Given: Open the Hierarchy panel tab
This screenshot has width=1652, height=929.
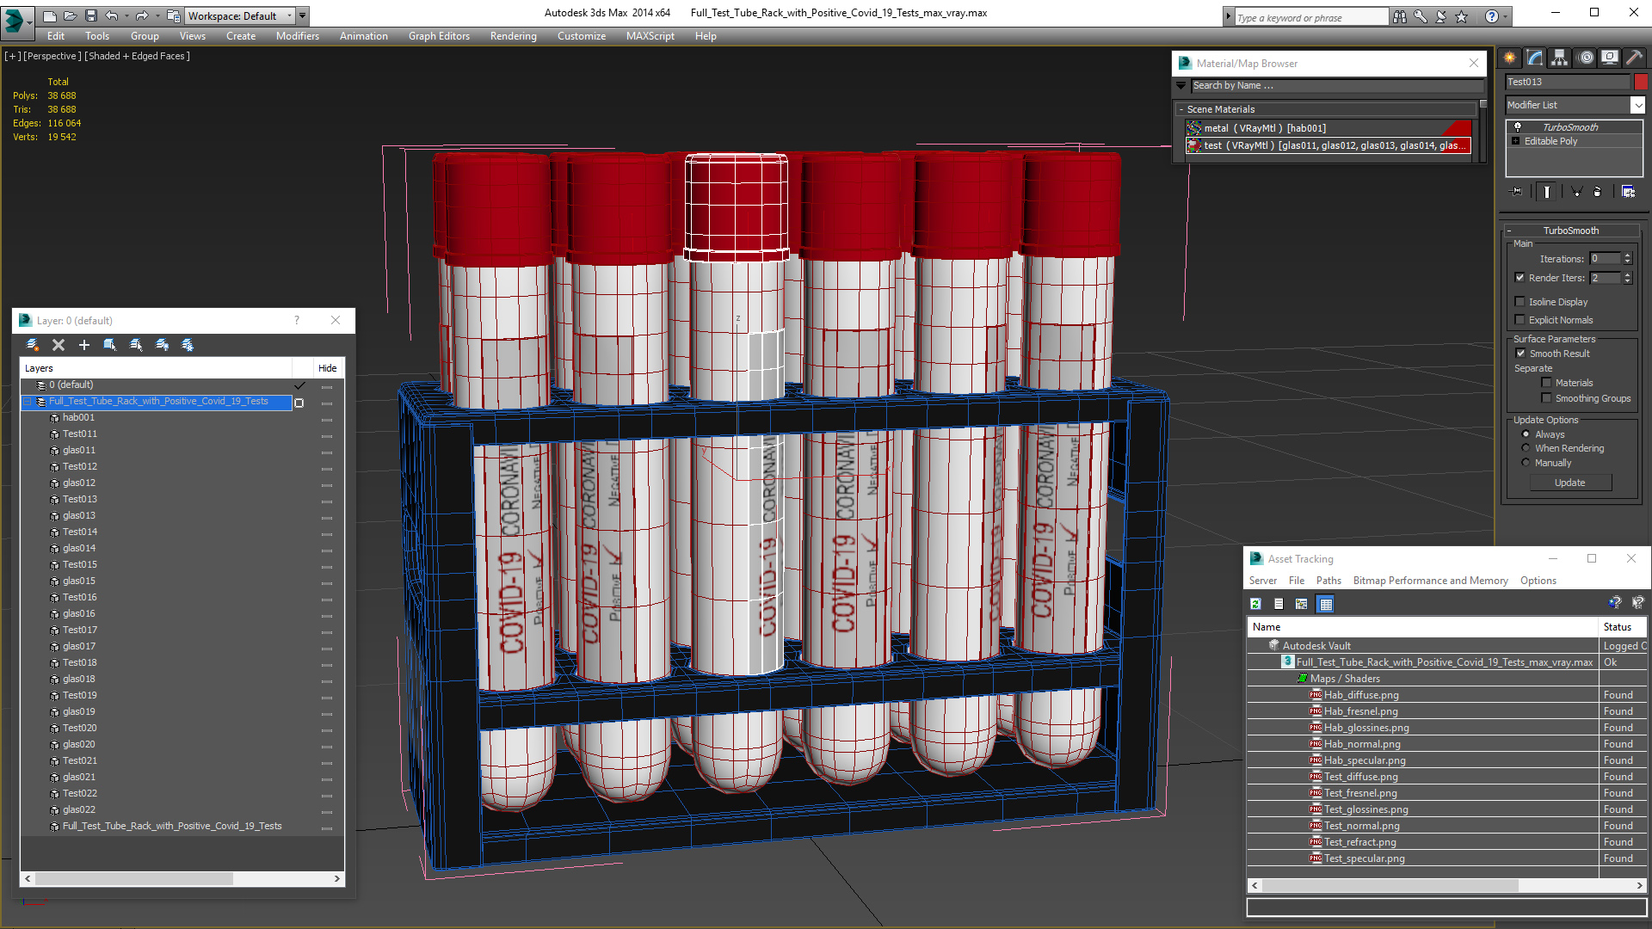Looking at the screenshot, I should pos(1559,58).
